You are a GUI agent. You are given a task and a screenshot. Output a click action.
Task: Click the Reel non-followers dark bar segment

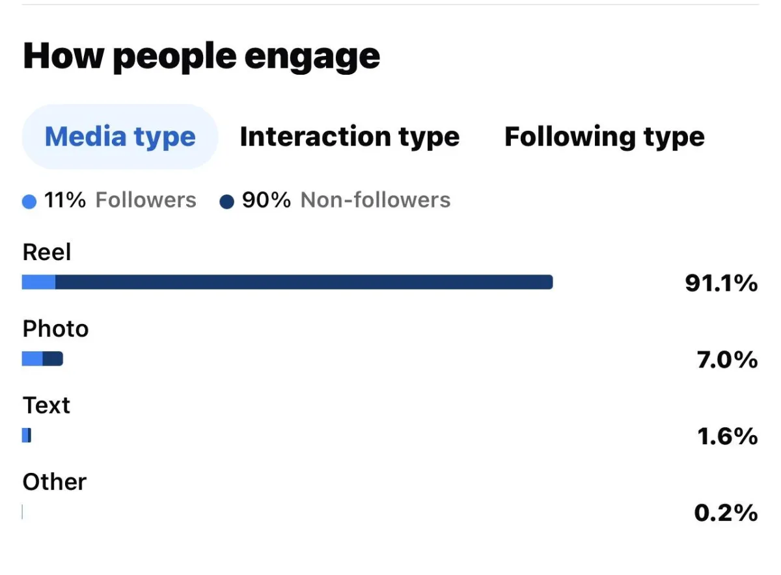pos(304,282)
